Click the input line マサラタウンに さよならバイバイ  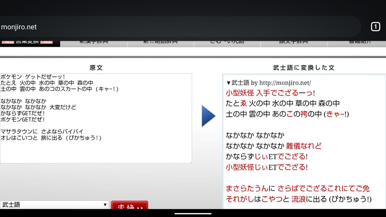pos(42,132)
